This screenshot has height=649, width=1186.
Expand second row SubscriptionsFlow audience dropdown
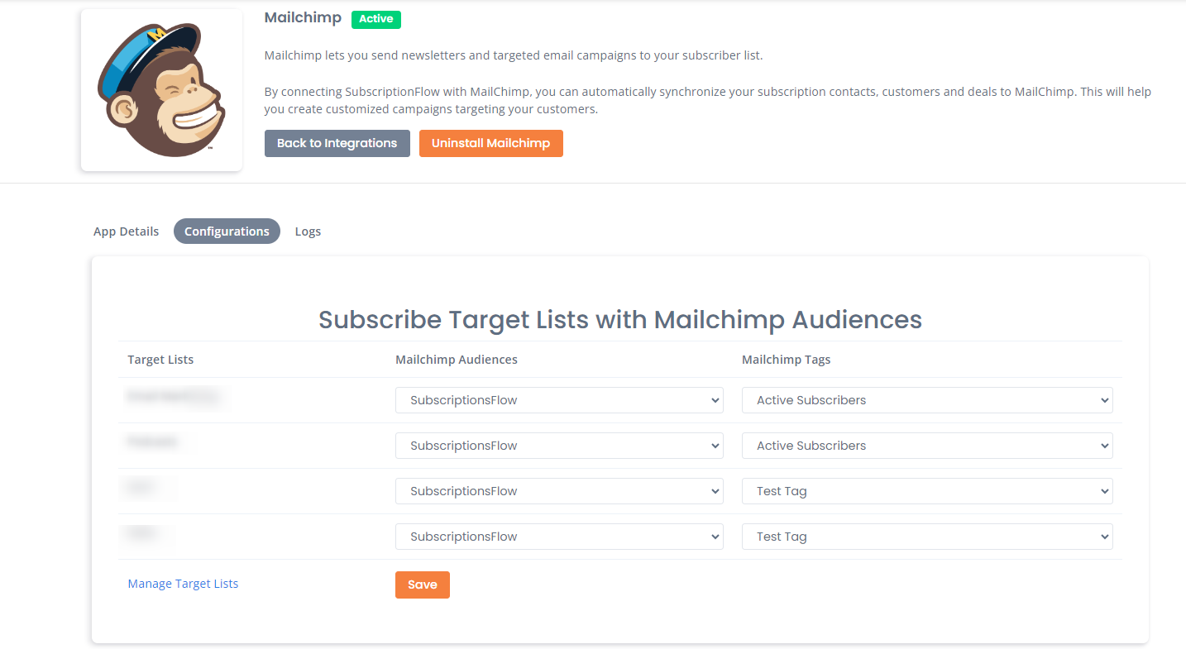tap(559, 446)
